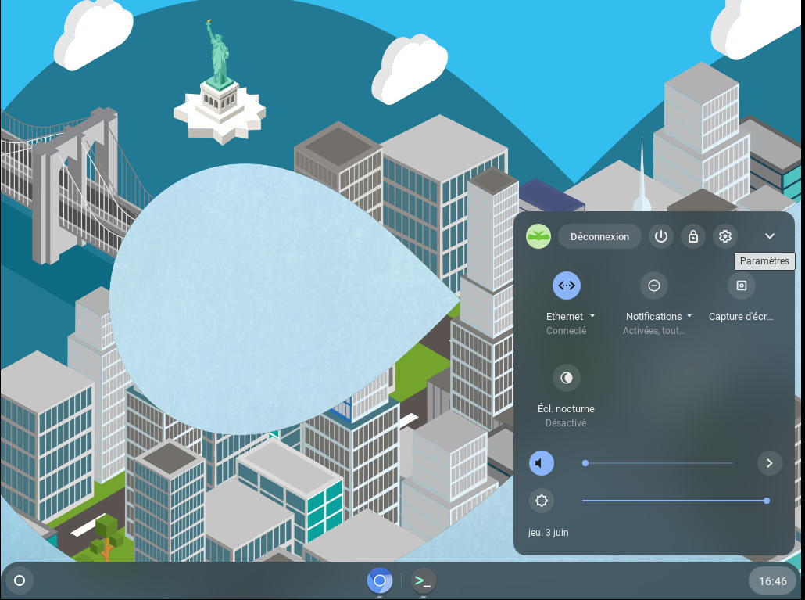This screenshot has height=600, width=805.
Task: Open the user avatar account menu
Action: (538, 236)
